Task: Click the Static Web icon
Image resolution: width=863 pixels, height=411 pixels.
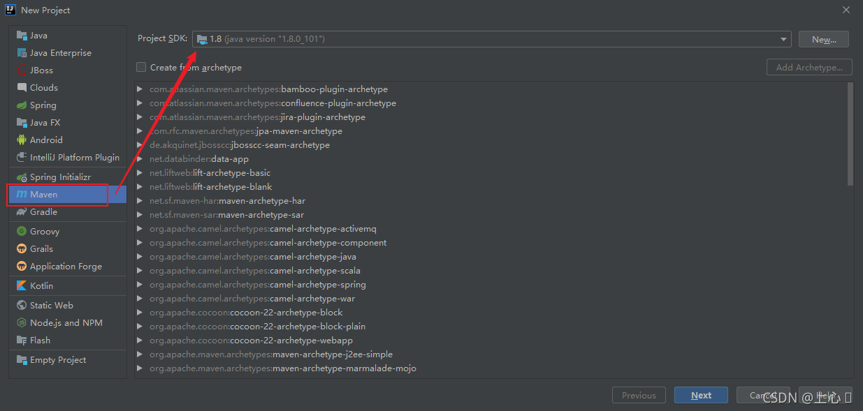Action: tap(22, 305)
